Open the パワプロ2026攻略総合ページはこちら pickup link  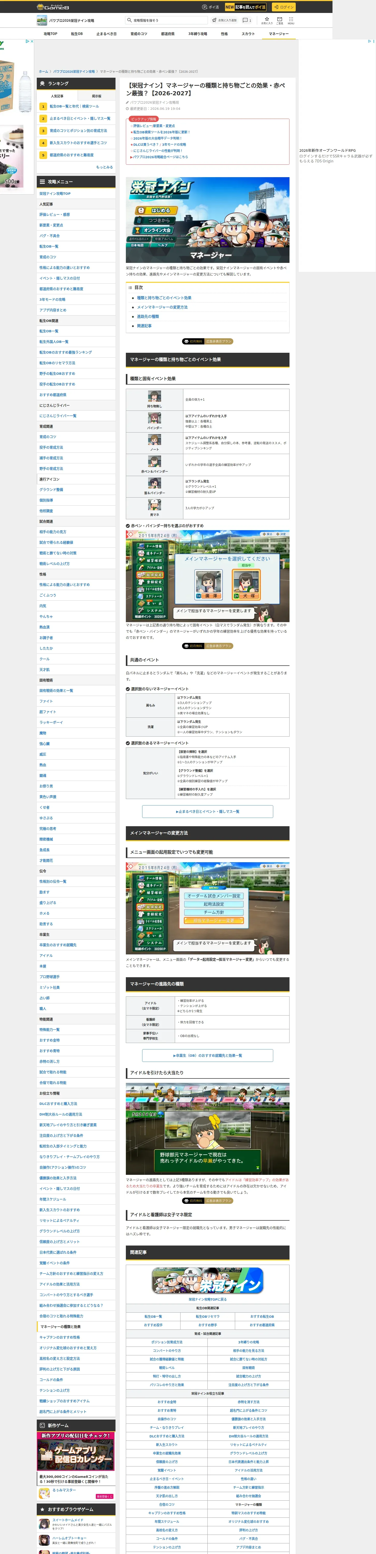[160, 157]
